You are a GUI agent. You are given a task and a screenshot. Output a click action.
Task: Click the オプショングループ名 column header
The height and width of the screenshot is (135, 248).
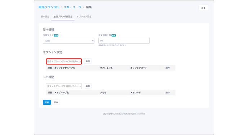point(65,68)
